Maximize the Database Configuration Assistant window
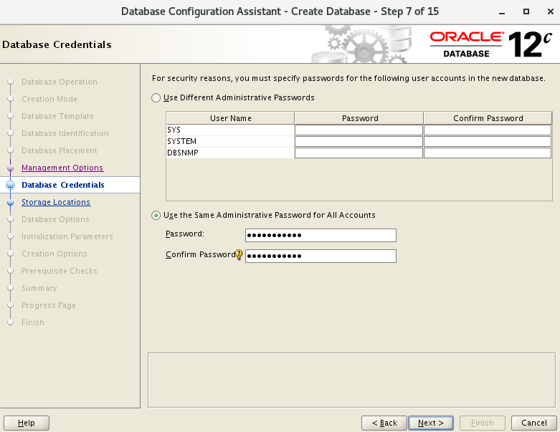 (x=526, y=11)
